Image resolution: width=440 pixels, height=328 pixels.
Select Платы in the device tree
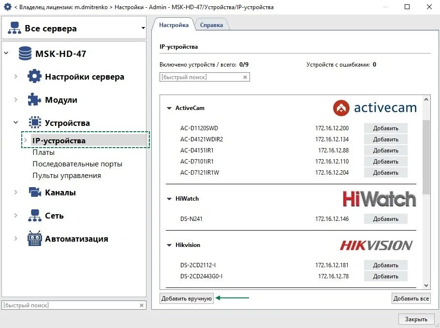point(44,152)
